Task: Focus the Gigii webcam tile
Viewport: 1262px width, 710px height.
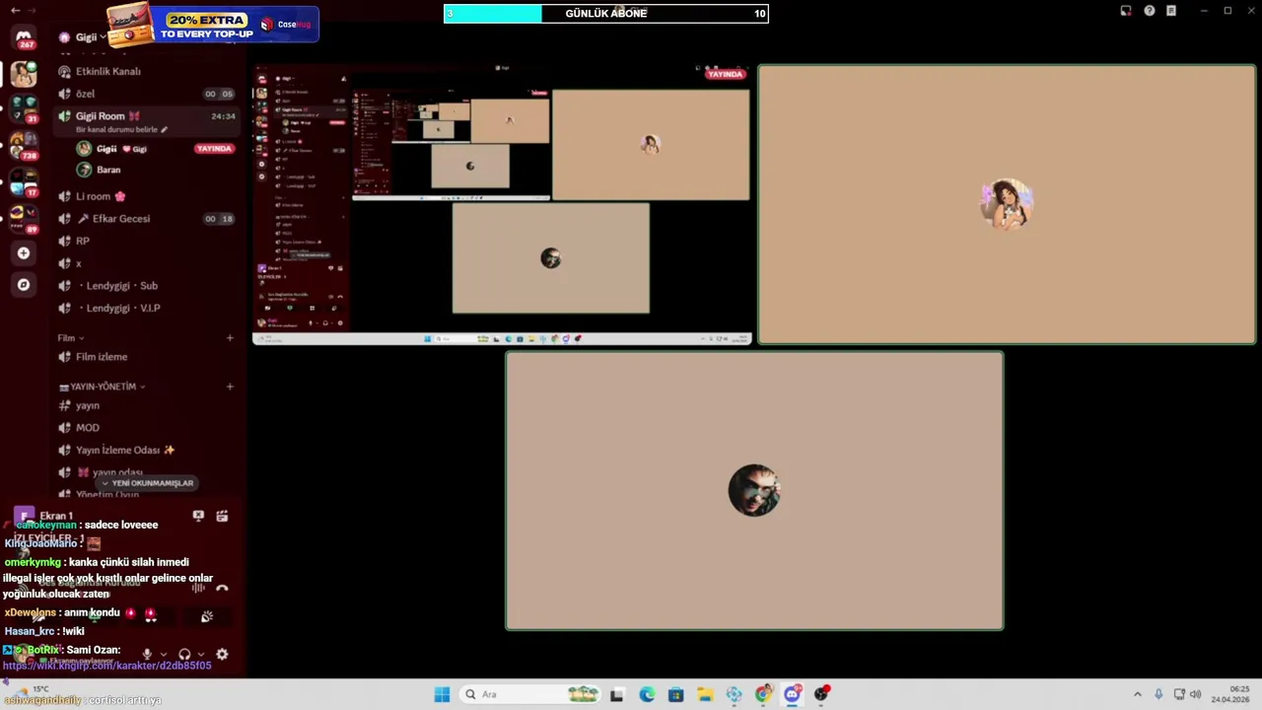Action: (1007, 205)
